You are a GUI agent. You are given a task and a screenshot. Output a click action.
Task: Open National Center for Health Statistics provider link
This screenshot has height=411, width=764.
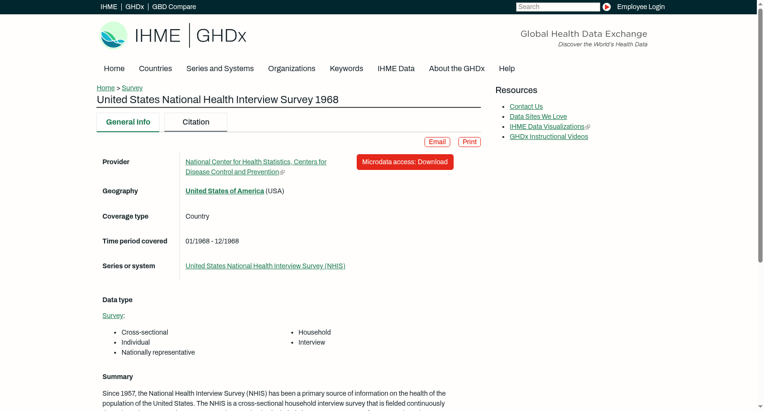[256, 167]
